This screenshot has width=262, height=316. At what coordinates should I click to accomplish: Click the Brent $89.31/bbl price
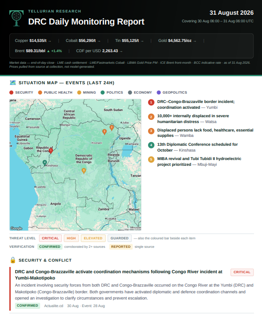tap(30, 51)
